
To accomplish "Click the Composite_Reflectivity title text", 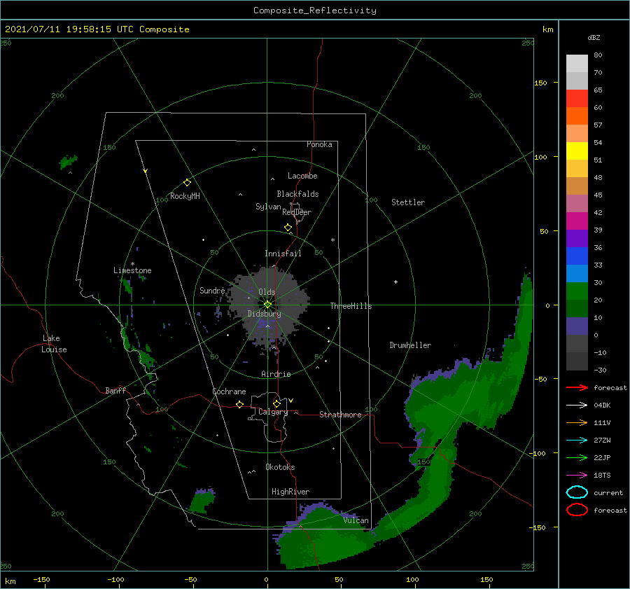I will pos(315,11).
